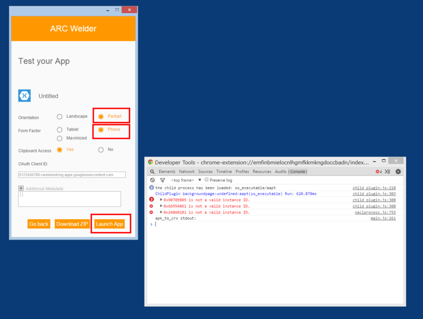The width and height of the screenshot is (423, 319).
Task: Switch to the Sources tab
Action: [x=205, y=172]
